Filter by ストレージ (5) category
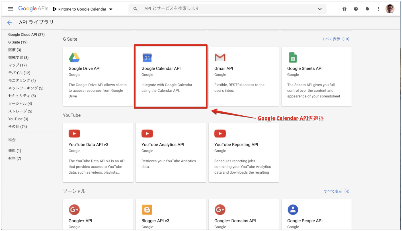Screen dimensions: 402x231 pyautogui.click(x=20, y=111)
